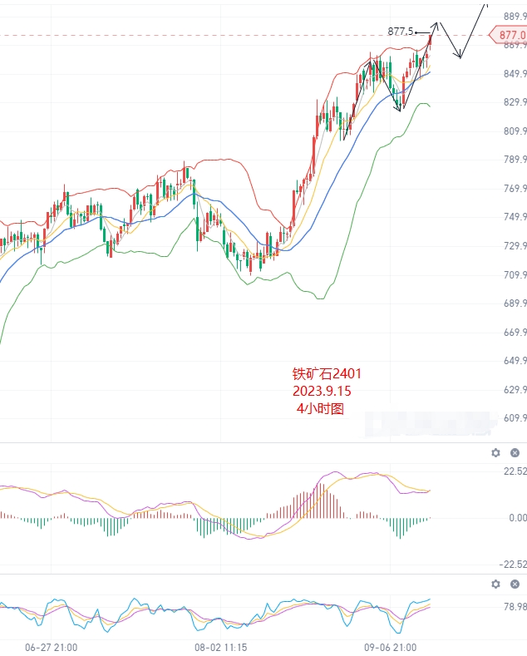
Task: Close the MACD indicator panel
Action: tap(515, 452)
